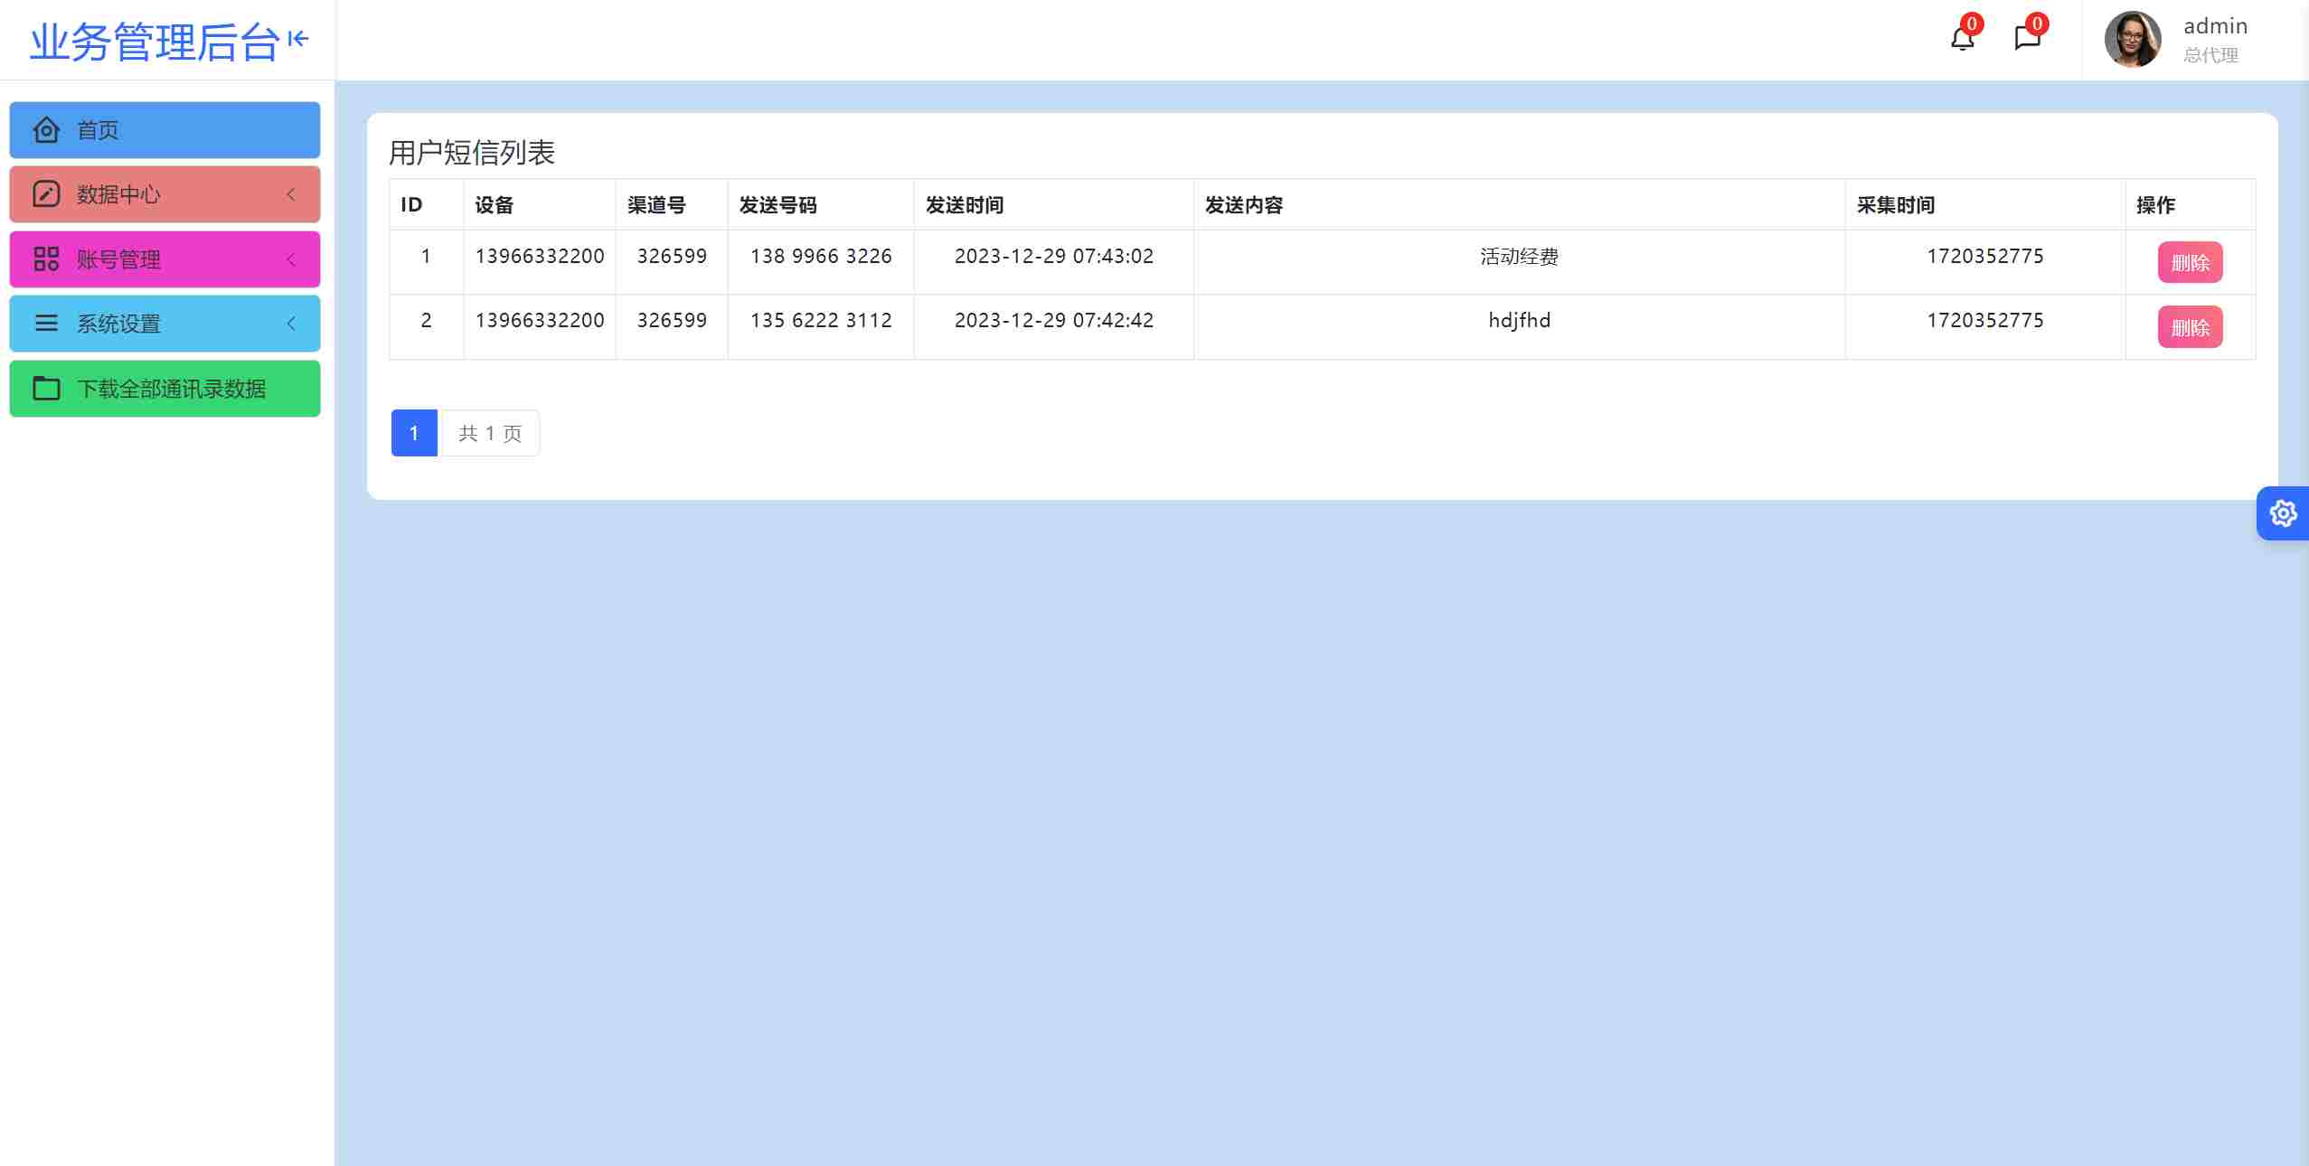Delete the SMS record with ID 1
The width and height of the screenshot is (2309, 1166).
point(2189,263)
